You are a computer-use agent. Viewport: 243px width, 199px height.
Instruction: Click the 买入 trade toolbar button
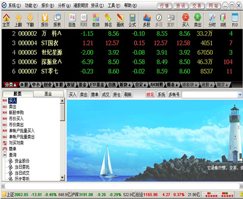[x=73, y=94]
